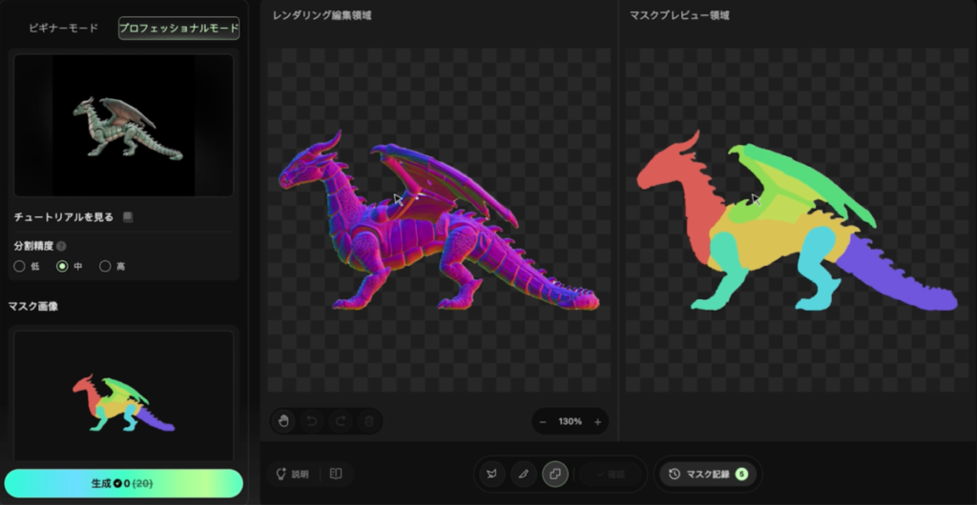Click the redo arrow icon
Screen dimensions: 977x505
pyautogui.click(x=341, y=420)
